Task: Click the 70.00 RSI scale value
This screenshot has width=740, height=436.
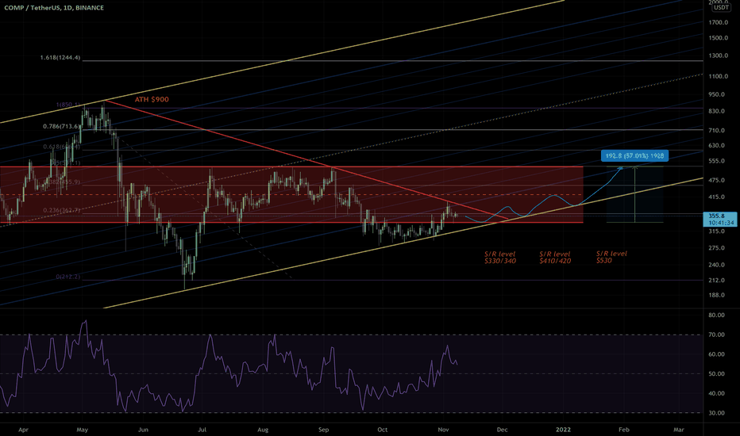Action: 717,335
